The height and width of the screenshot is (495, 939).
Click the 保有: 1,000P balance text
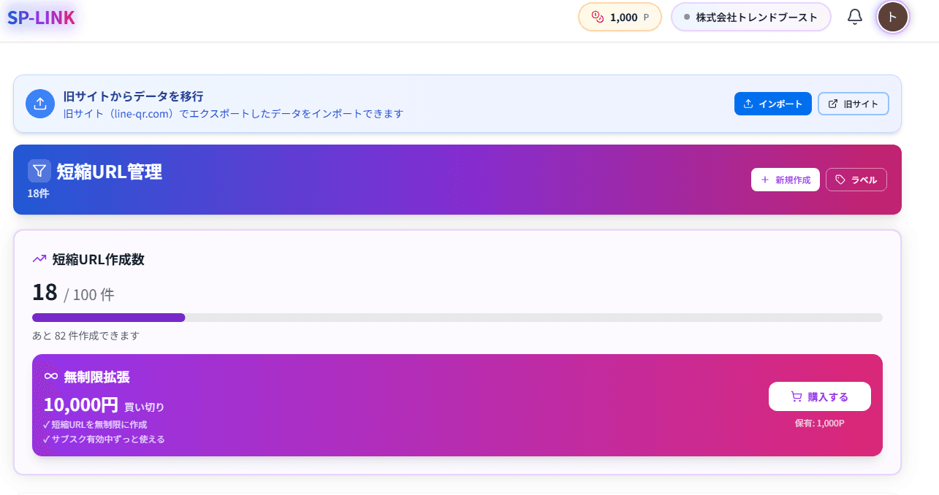click(819, 423)
